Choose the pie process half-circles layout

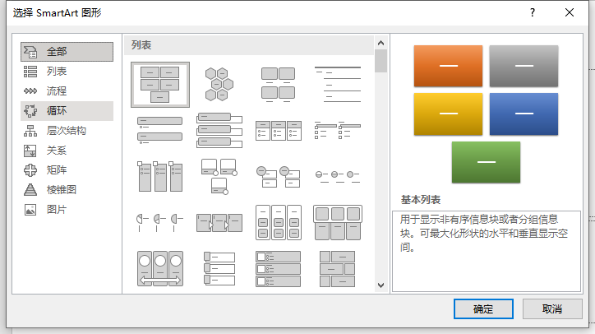coord(159,222)
